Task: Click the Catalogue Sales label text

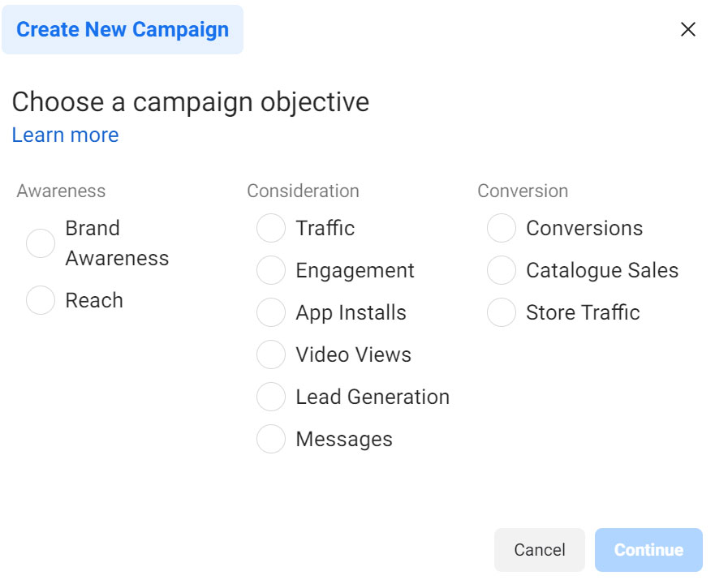Action: [602, 271]
